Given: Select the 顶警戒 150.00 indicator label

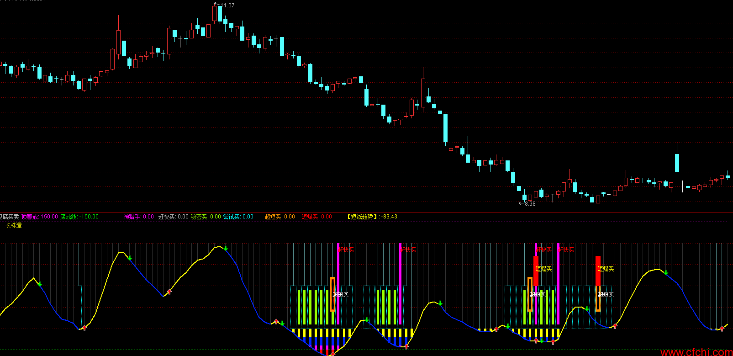Looking at the screenshot, I should [39, 217].
